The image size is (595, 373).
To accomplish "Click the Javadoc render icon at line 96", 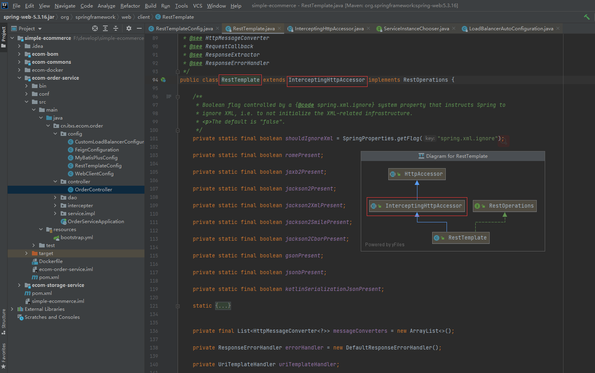I will (169, 96).
